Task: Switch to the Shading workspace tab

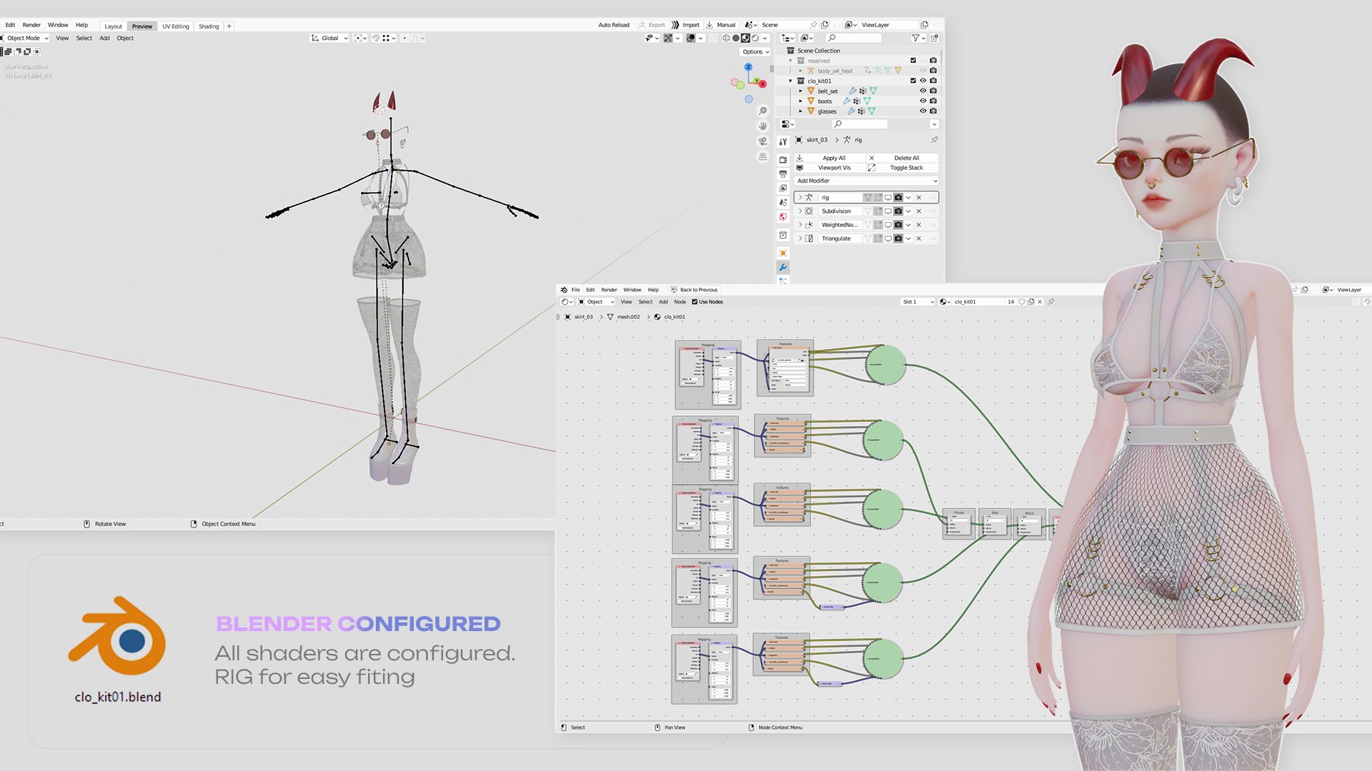Action: [x=209, y=26]
